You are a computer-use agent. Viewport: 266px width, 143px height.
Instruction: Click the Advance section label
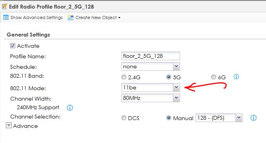25,126
